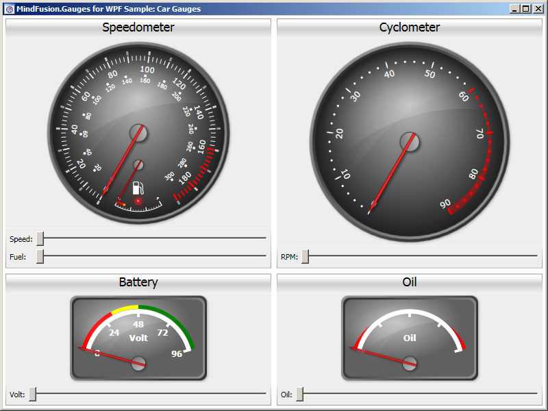The height and width of the screenshot is (411, 548).
Task: Click the oil gauge needle hub
Action: pyautogui.click(x=410, y=364)
